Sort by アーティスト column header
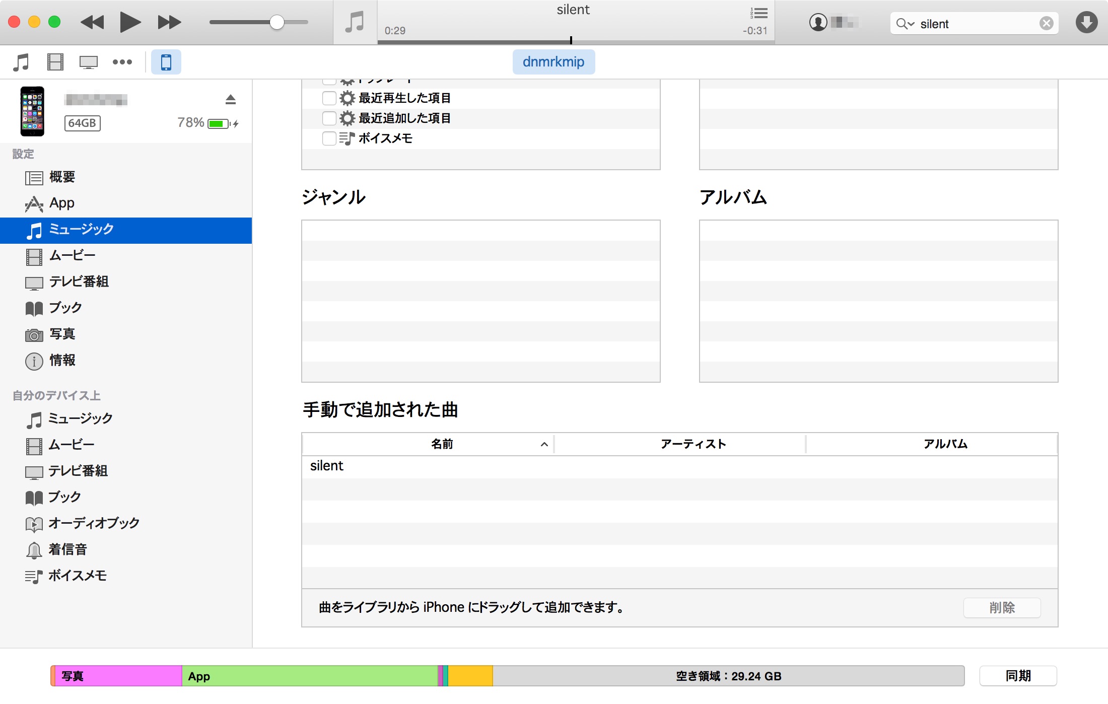 click(680, 444)
